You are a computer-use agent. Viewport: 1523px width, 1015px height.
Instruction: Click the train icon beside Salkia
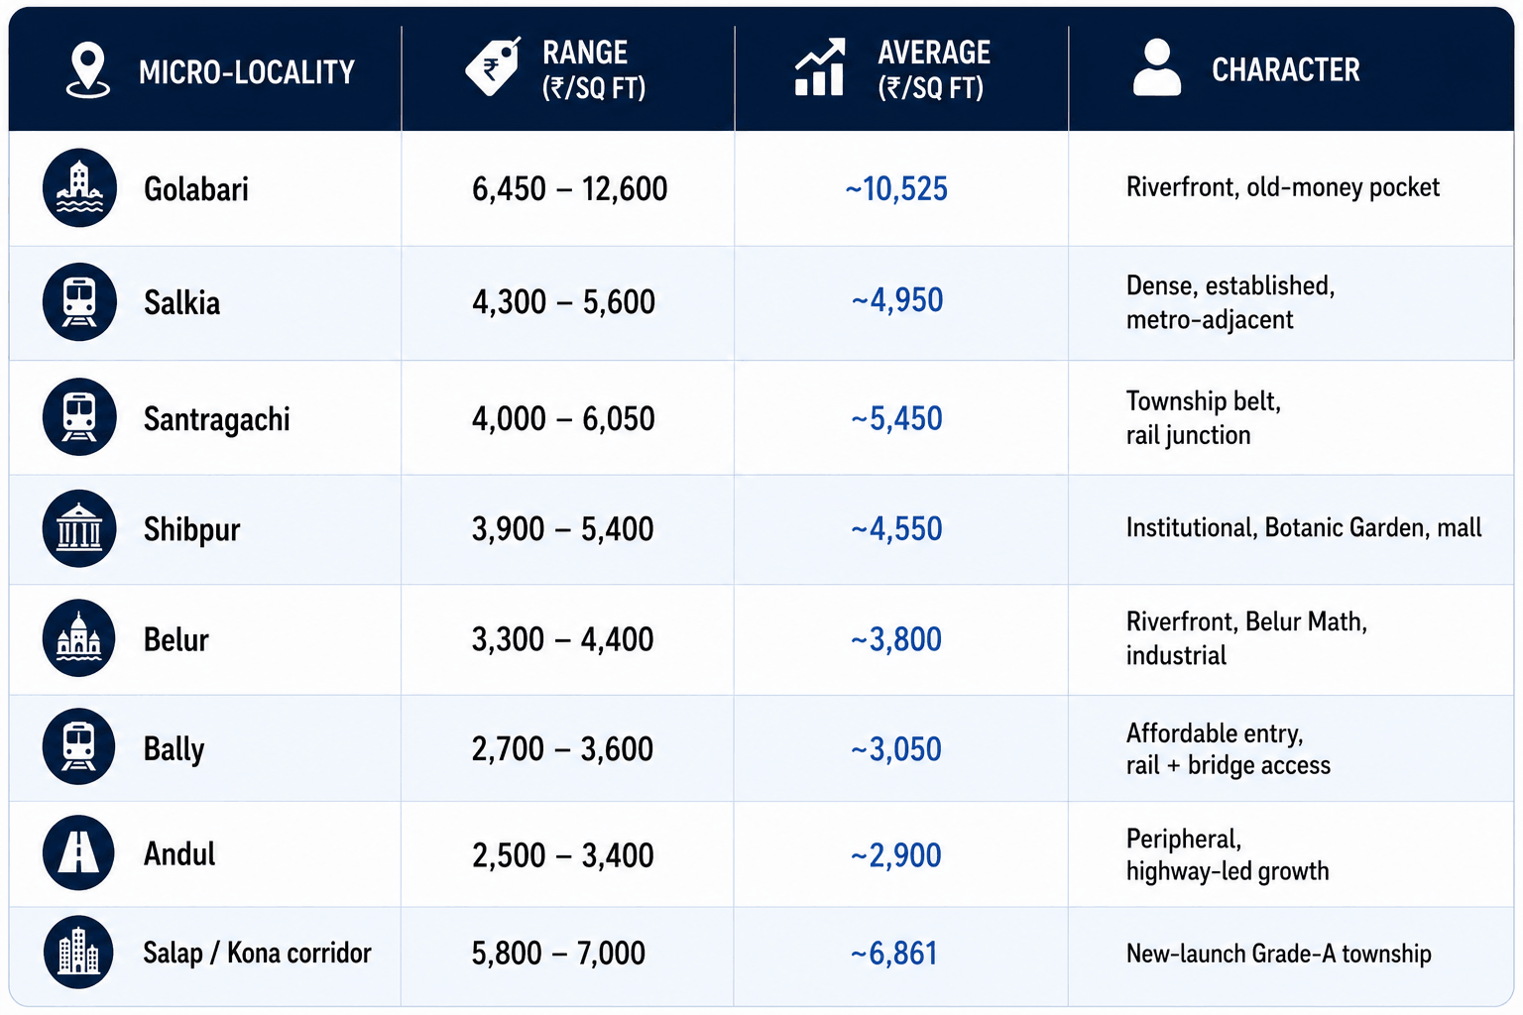coord(79,302)
